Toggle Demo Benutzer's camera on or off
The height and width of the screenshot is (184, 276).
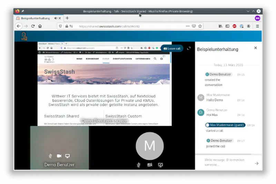[x=59, y=156]
